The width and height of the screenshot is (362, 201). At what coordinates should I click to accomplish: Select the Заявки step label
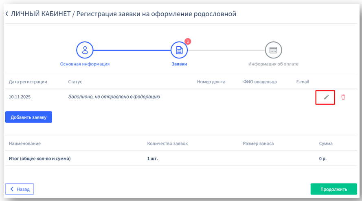tap(179, 64)
